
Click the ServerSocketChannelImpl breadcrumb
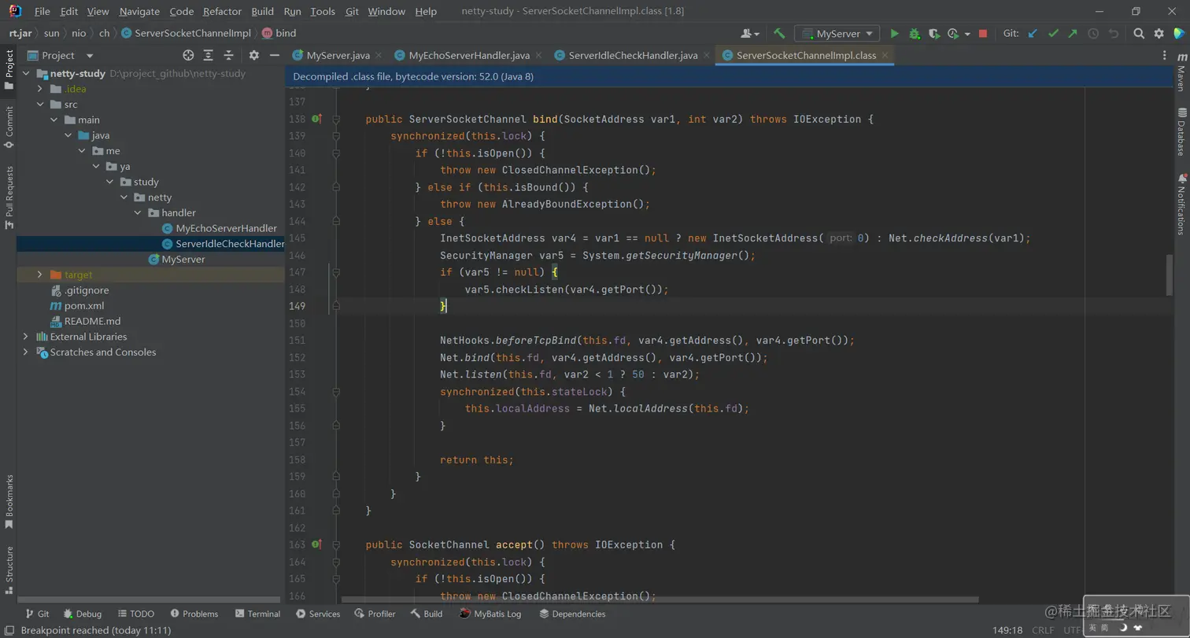[x=186, y=33]
